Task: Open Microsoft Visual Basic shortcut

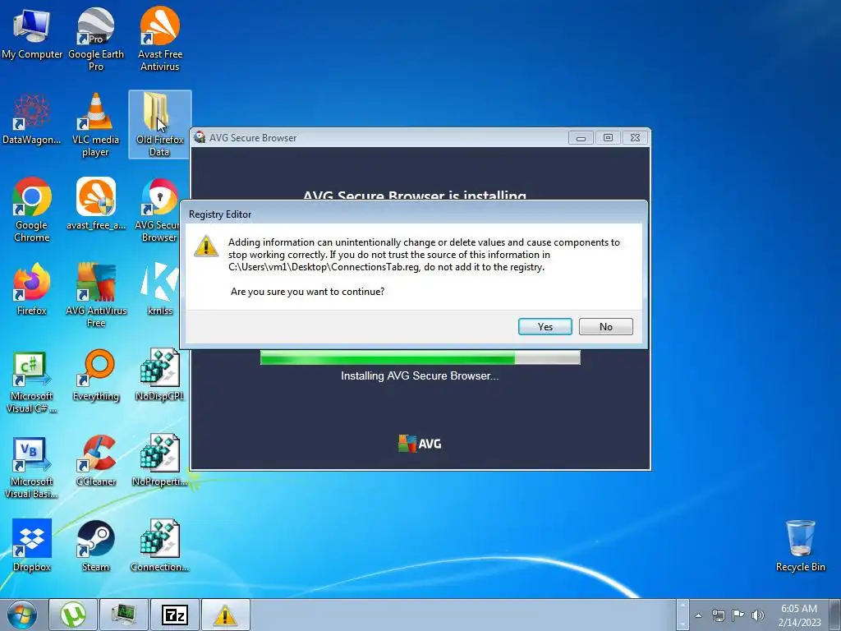Action: pos(32,467)
